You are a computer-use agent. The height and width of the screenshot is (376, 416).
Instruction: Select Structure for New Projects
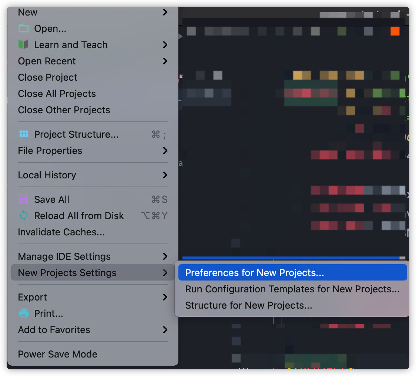pos(249,305)
